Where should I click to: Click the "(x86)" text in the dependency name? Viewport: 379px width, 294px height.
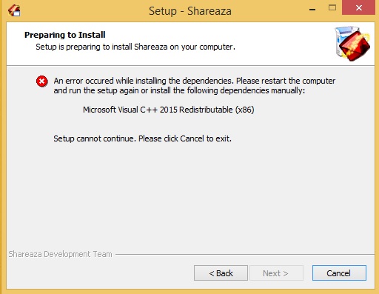(244, 110)
